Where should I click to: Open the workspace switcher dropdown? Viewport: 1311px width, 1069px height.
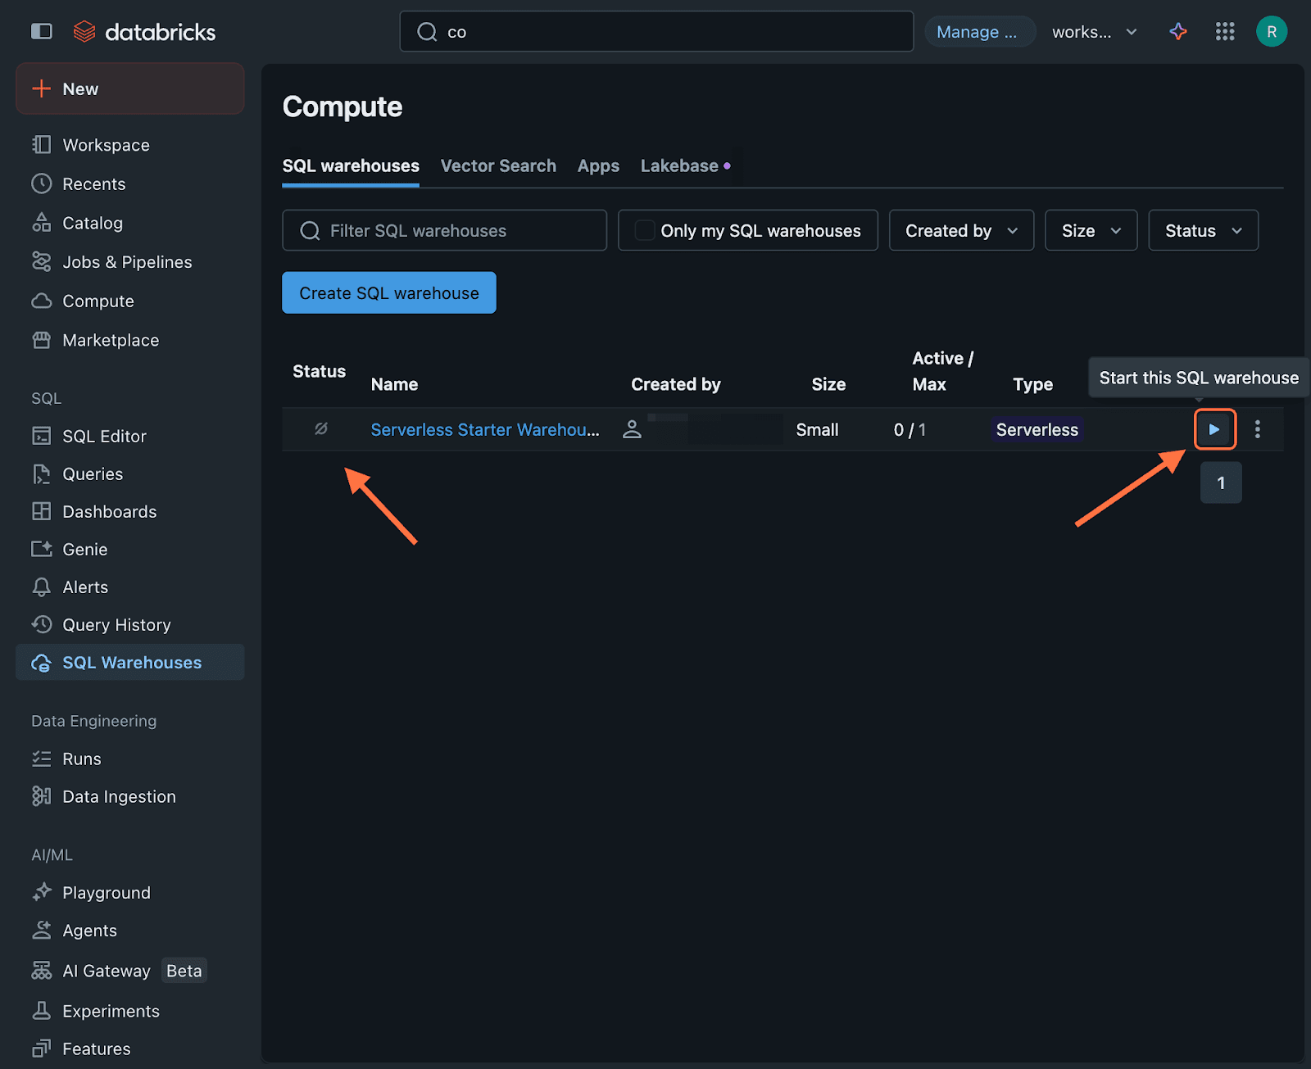1095,32
